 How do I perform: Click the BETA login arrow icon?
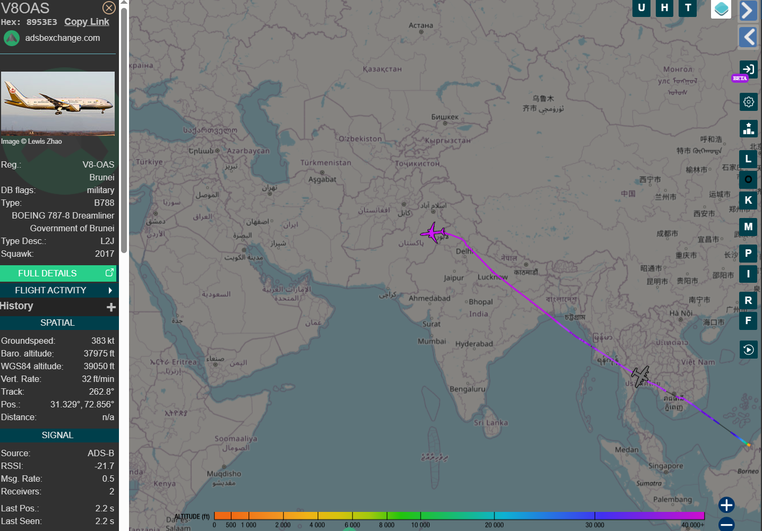click(748, 69)
